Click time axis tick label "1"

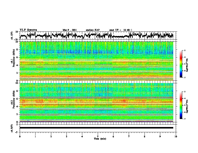[35, 136]
